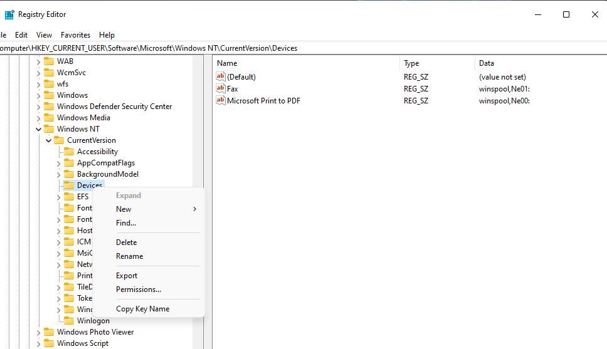
Task: Click the registry path address bar
Action: 303,48
